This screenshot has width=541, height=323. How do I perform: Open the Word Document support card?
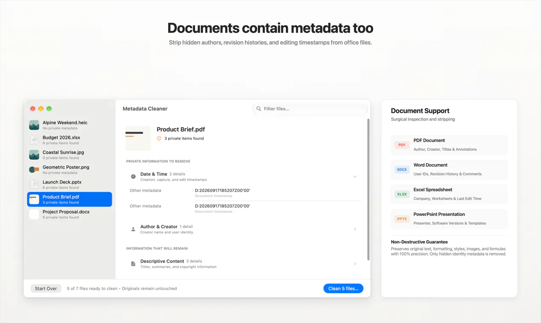coord(449,170)
